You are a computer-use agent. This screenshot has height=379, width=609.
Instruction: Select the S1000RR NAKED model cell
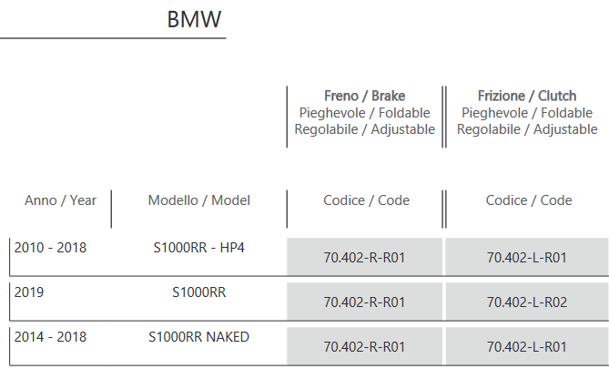pos(198,337)
